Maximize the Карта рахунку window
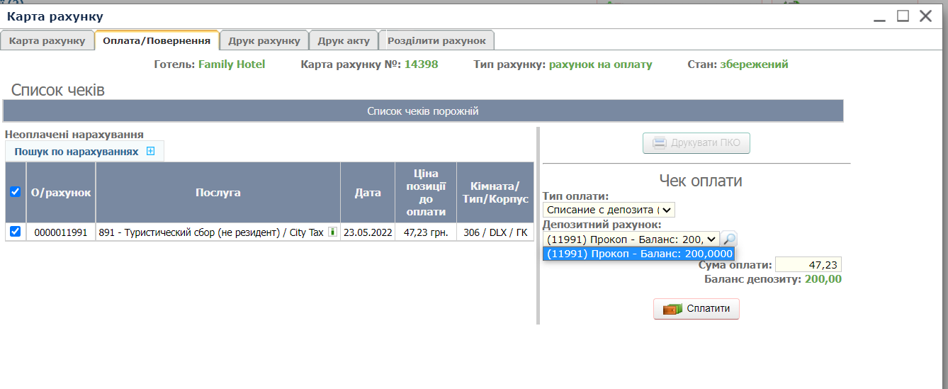The image size is (948, 389). click(902, 16)
